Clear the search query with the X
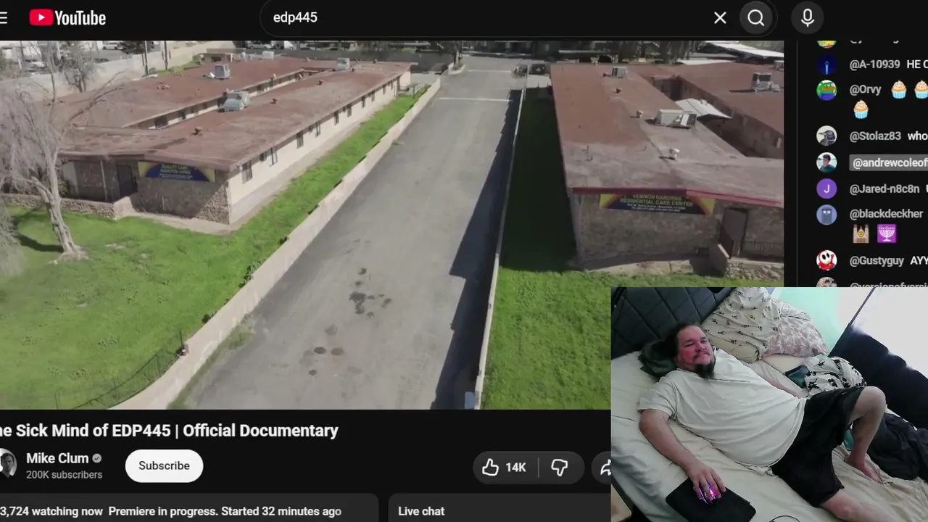928x522 pixels. (720, 18)
